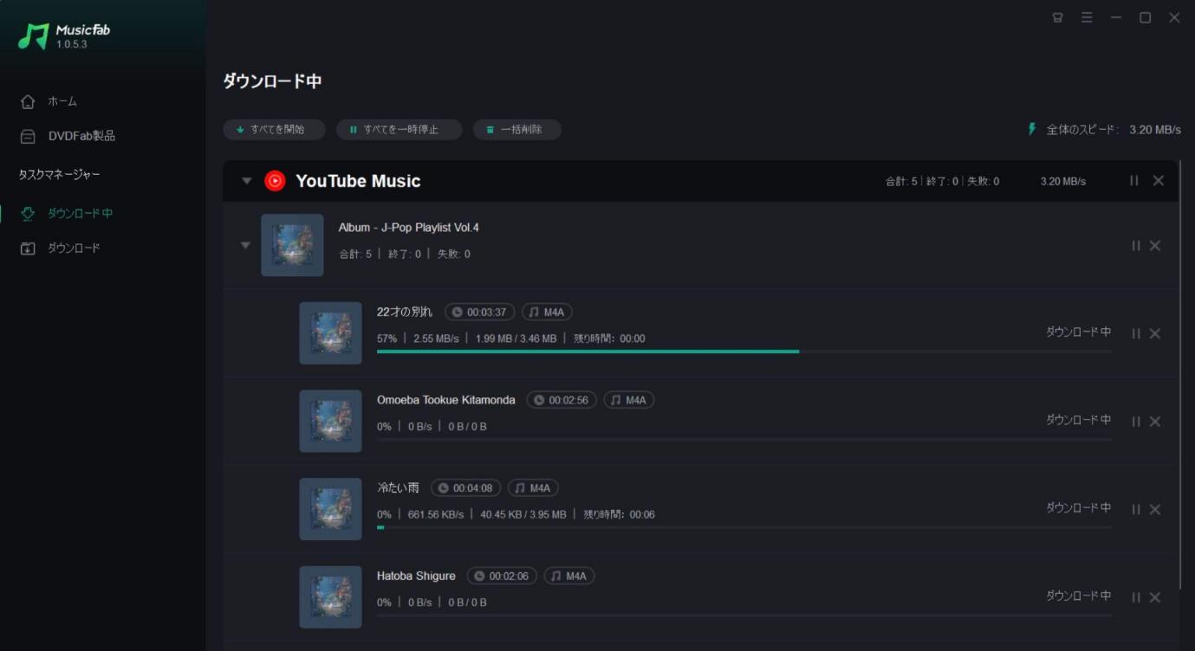
Task: Open DVDFab製品 from the sidebar
Action: tap(68, 136)
